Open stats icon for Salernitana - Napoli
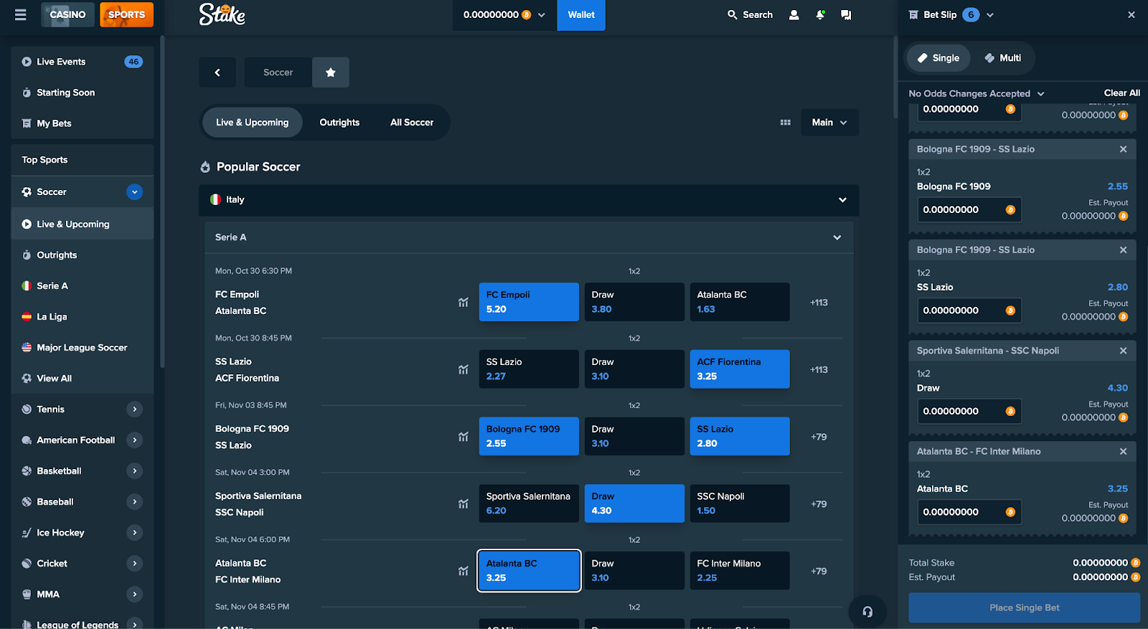The height and width of the screenshot is (629, 1148). tap(464, 504)
